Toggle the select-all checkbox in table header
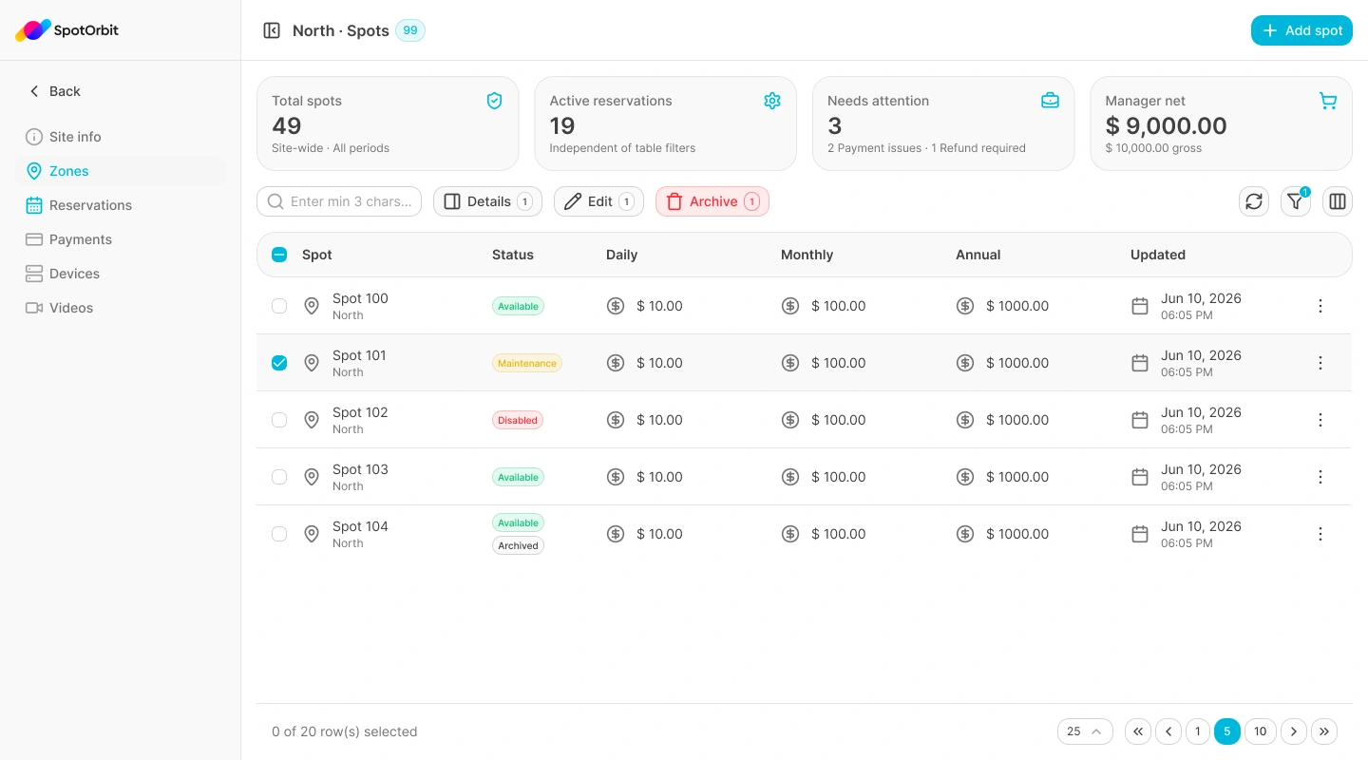 click(x=279, y=255)
